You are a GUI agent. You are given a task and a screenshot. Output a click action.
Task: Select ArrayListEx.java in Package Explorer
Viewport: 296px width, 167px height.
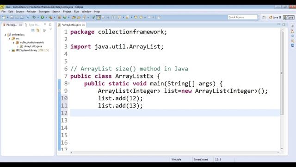(33, 46)
